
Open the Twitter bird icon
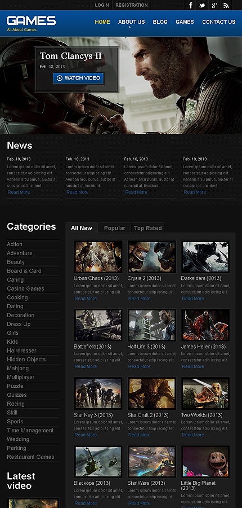(x=202, y=5)
